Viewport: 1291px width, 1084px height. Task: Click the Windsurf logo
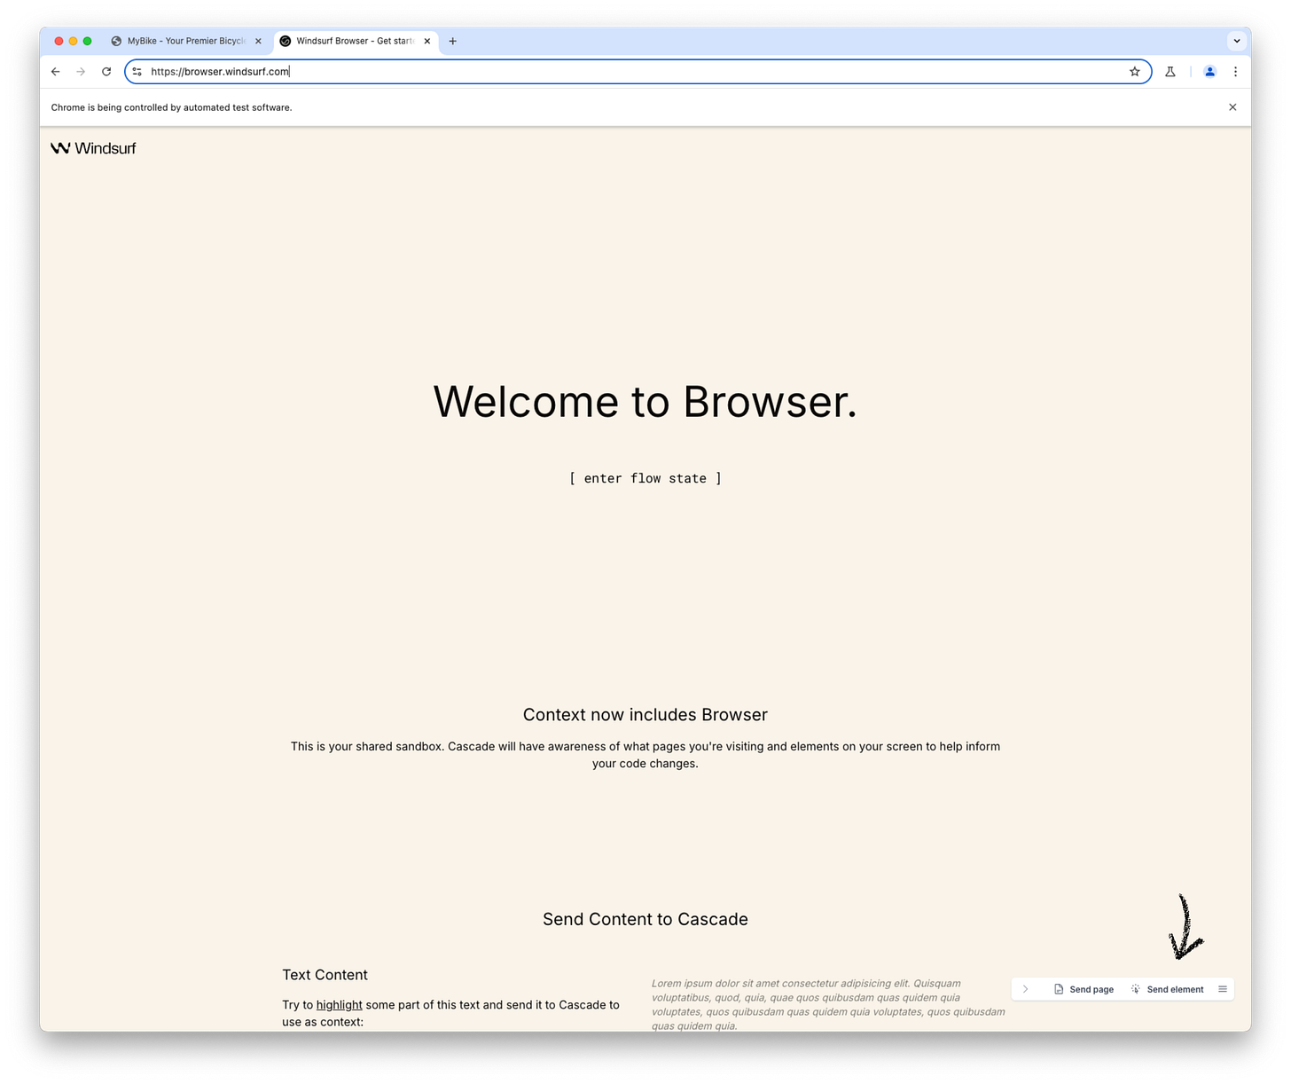(x=93, y=148)
